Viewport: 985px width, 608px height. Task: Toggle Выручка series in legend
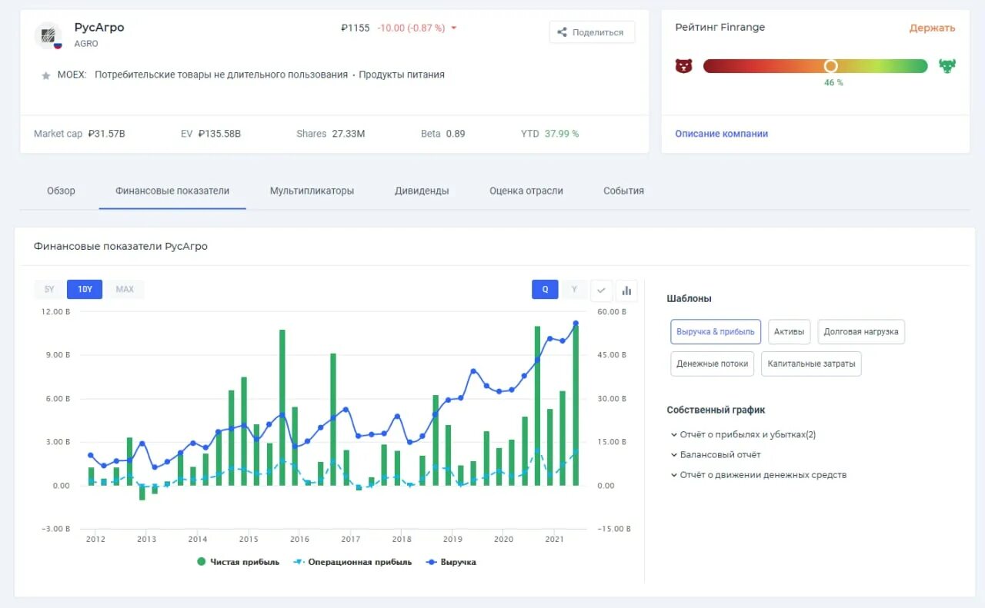coord(450,562)
